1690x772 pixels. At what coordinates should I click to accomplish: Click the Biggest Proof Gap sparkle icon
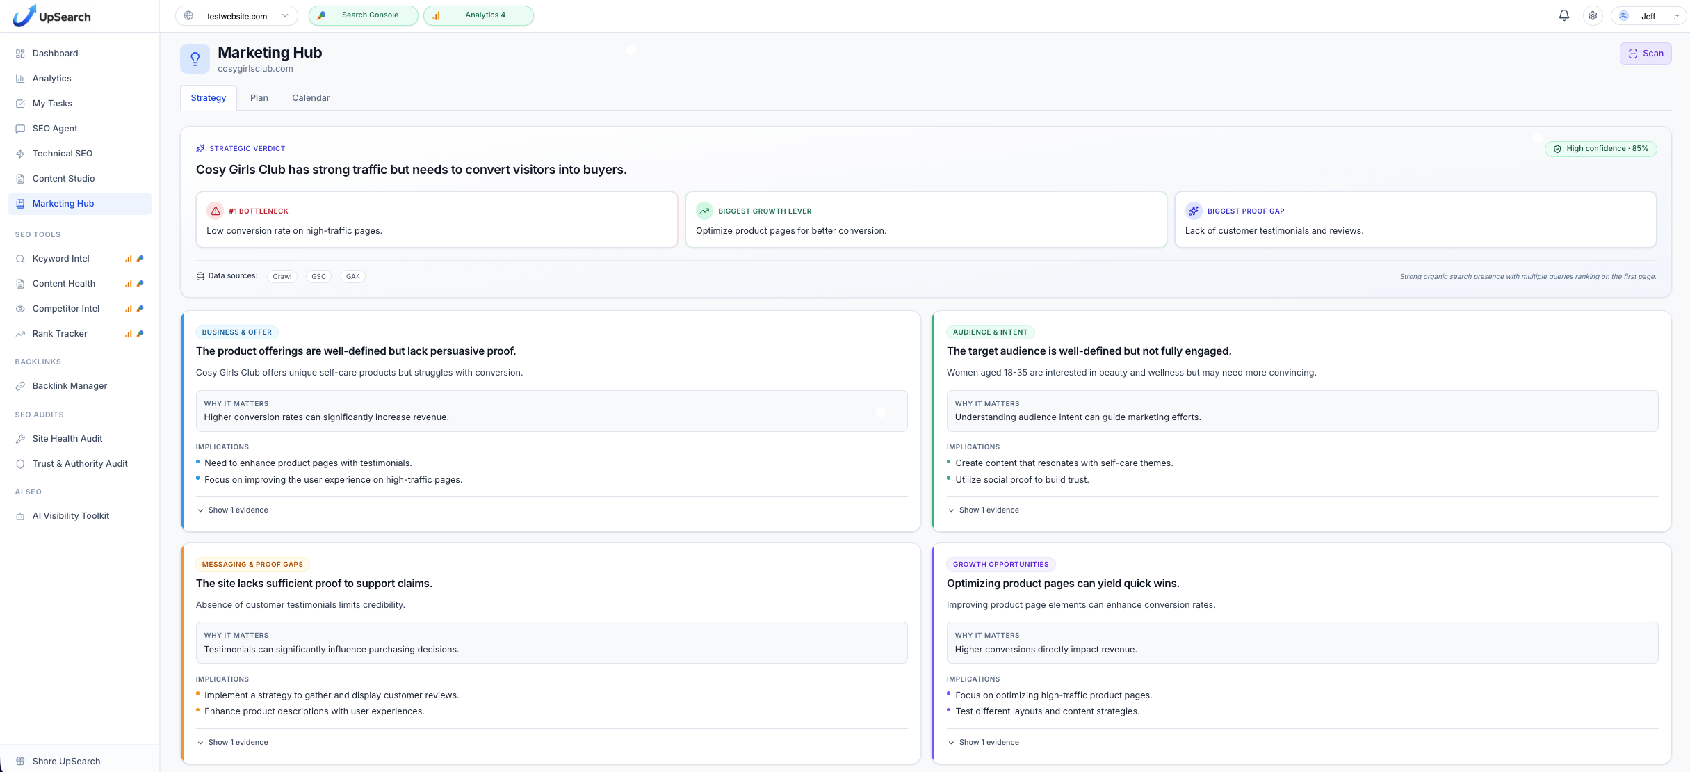click(x=1194, y=211)
